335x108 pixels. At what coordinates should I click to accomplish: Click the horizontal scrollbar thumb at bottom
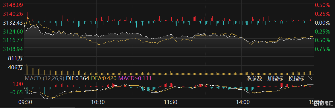coord(62,107)
